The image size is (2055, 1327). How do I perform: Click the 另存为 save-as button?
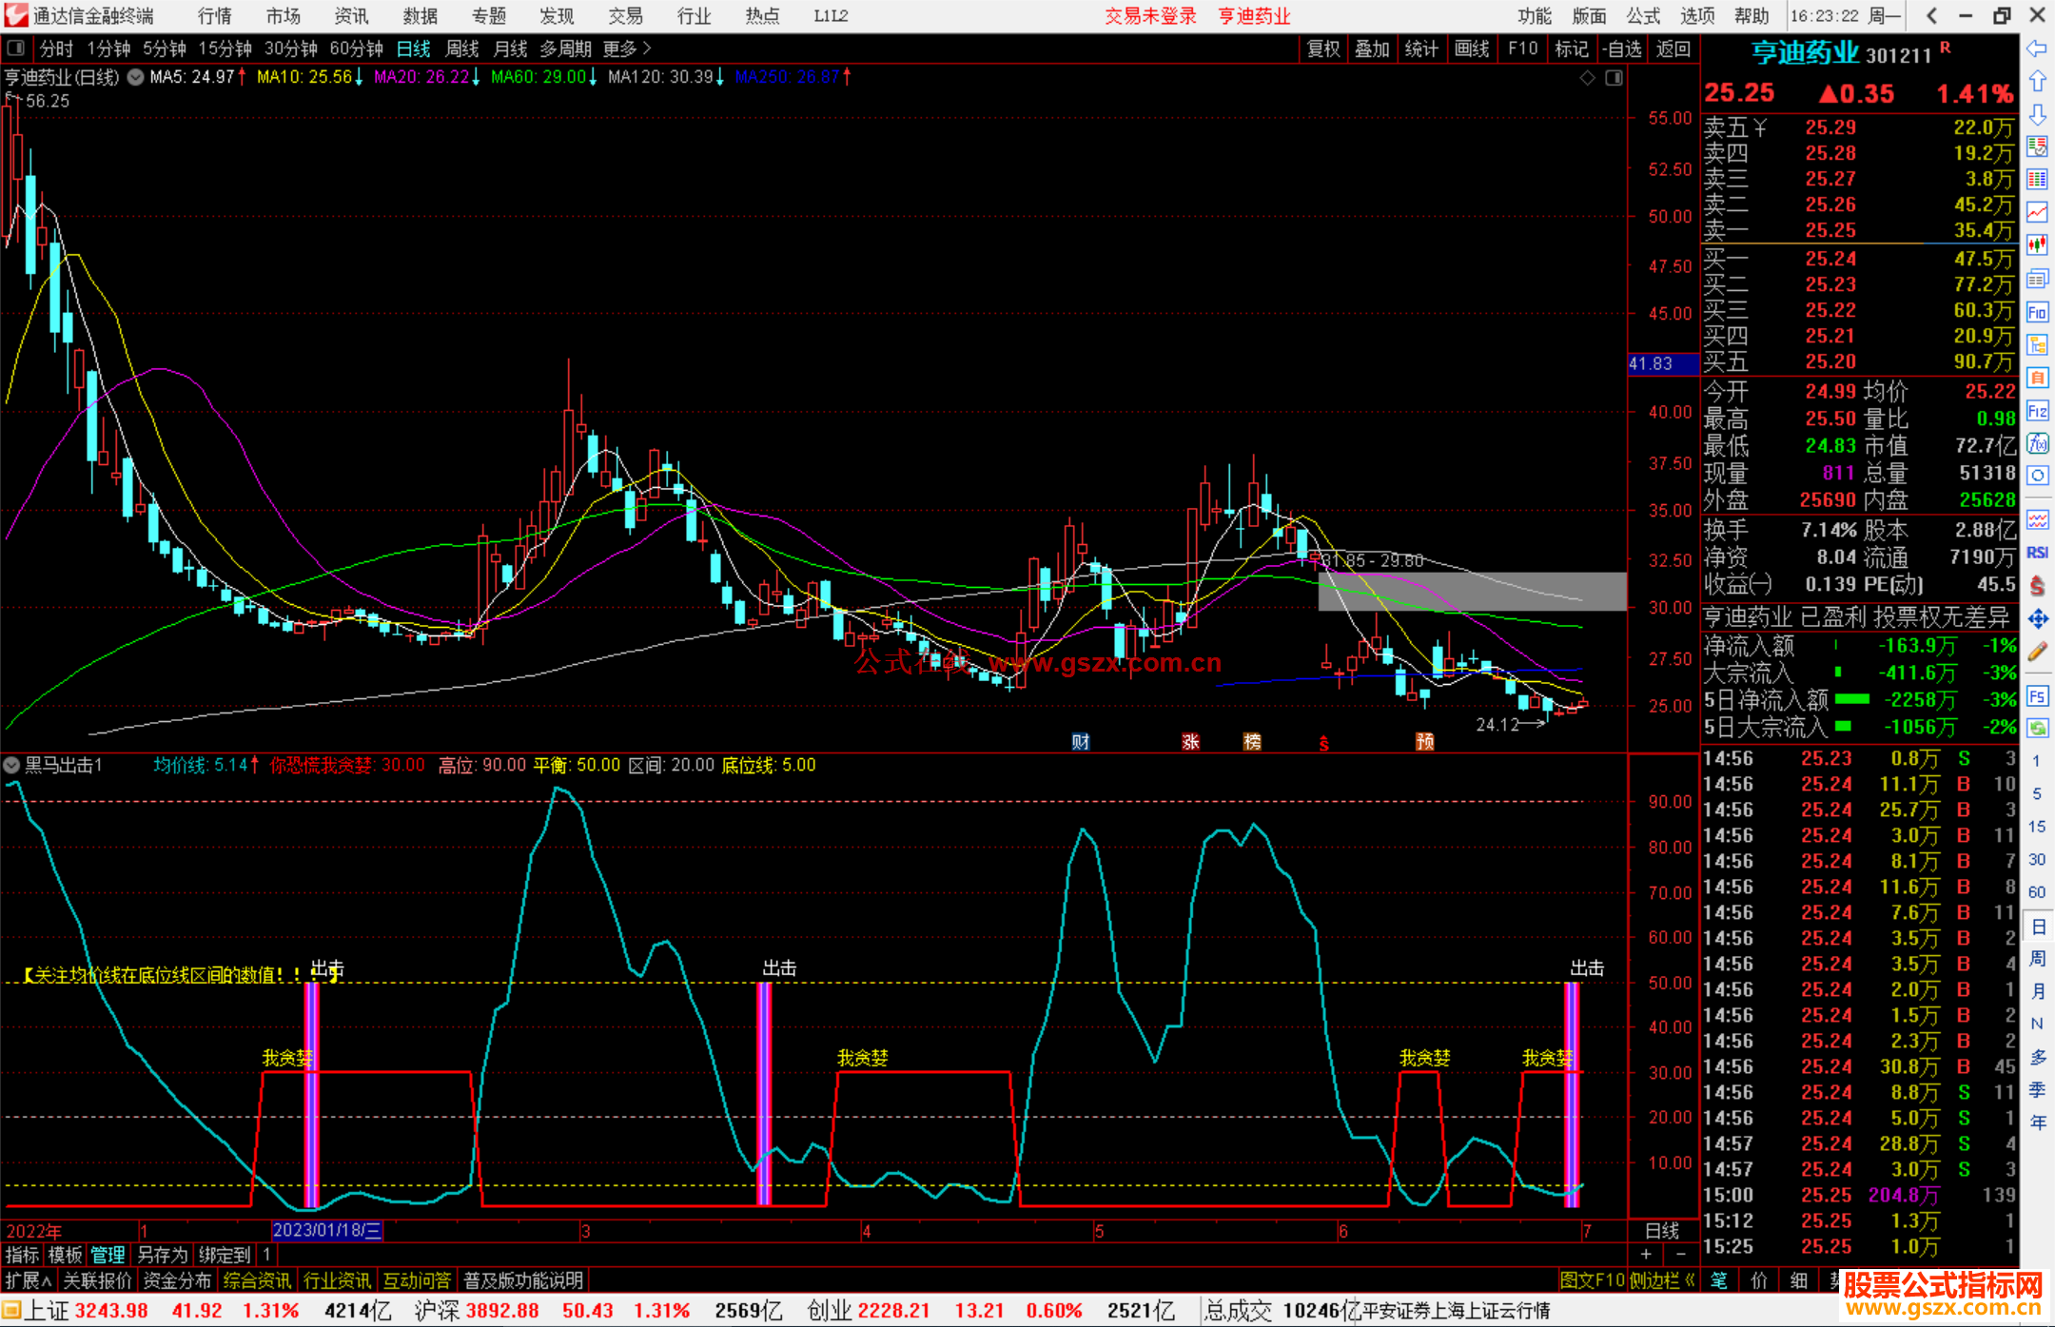[162, 1255]
